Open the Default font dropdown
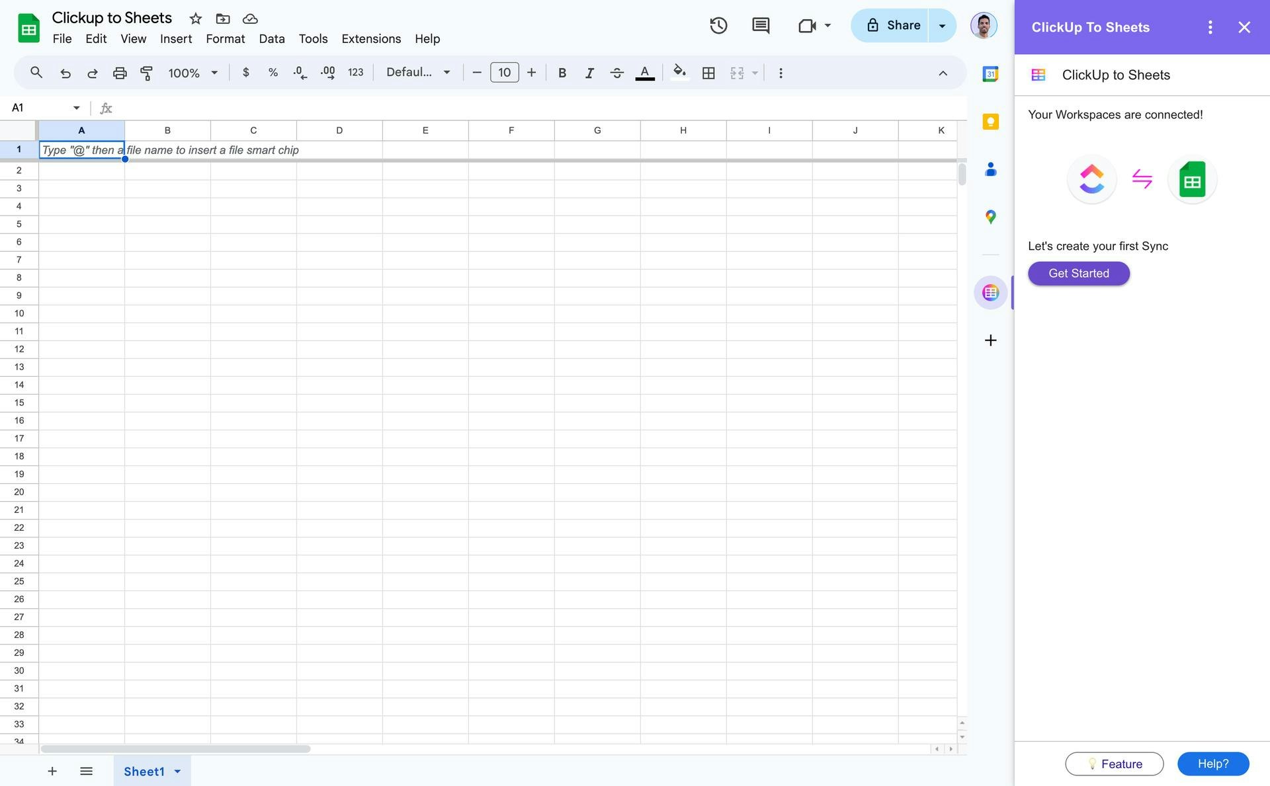Viewport: 1270px width, 786px height. (x=418, y=73)
